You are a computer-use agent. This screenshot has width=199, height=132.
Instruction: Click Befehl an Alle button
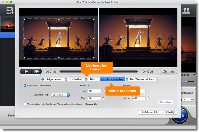150,112
